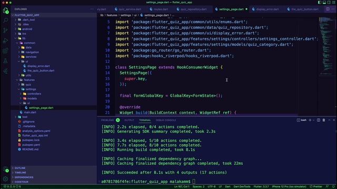Open the Accounts icon in the activity bar
This screenshot has height=189, width=337.
click(x=5, y=169)
